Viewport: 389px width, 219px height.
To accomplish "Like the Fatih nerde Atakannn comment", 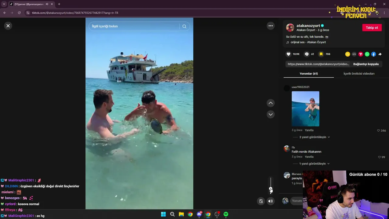I will pos(379,157).
